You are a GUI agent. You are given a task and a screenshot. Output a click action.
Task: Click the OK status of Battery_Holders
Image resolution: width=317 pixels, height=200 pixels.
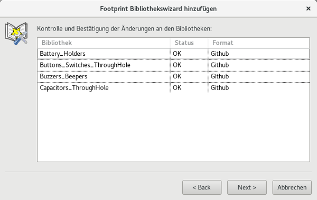click(x=177, y=54)
